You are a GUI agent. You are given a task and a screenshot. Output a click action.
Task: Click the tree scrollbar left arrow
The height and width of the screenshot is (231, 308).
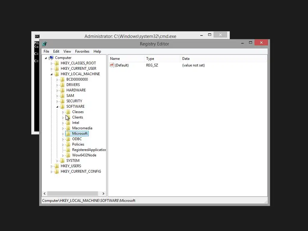click(45, 193)
